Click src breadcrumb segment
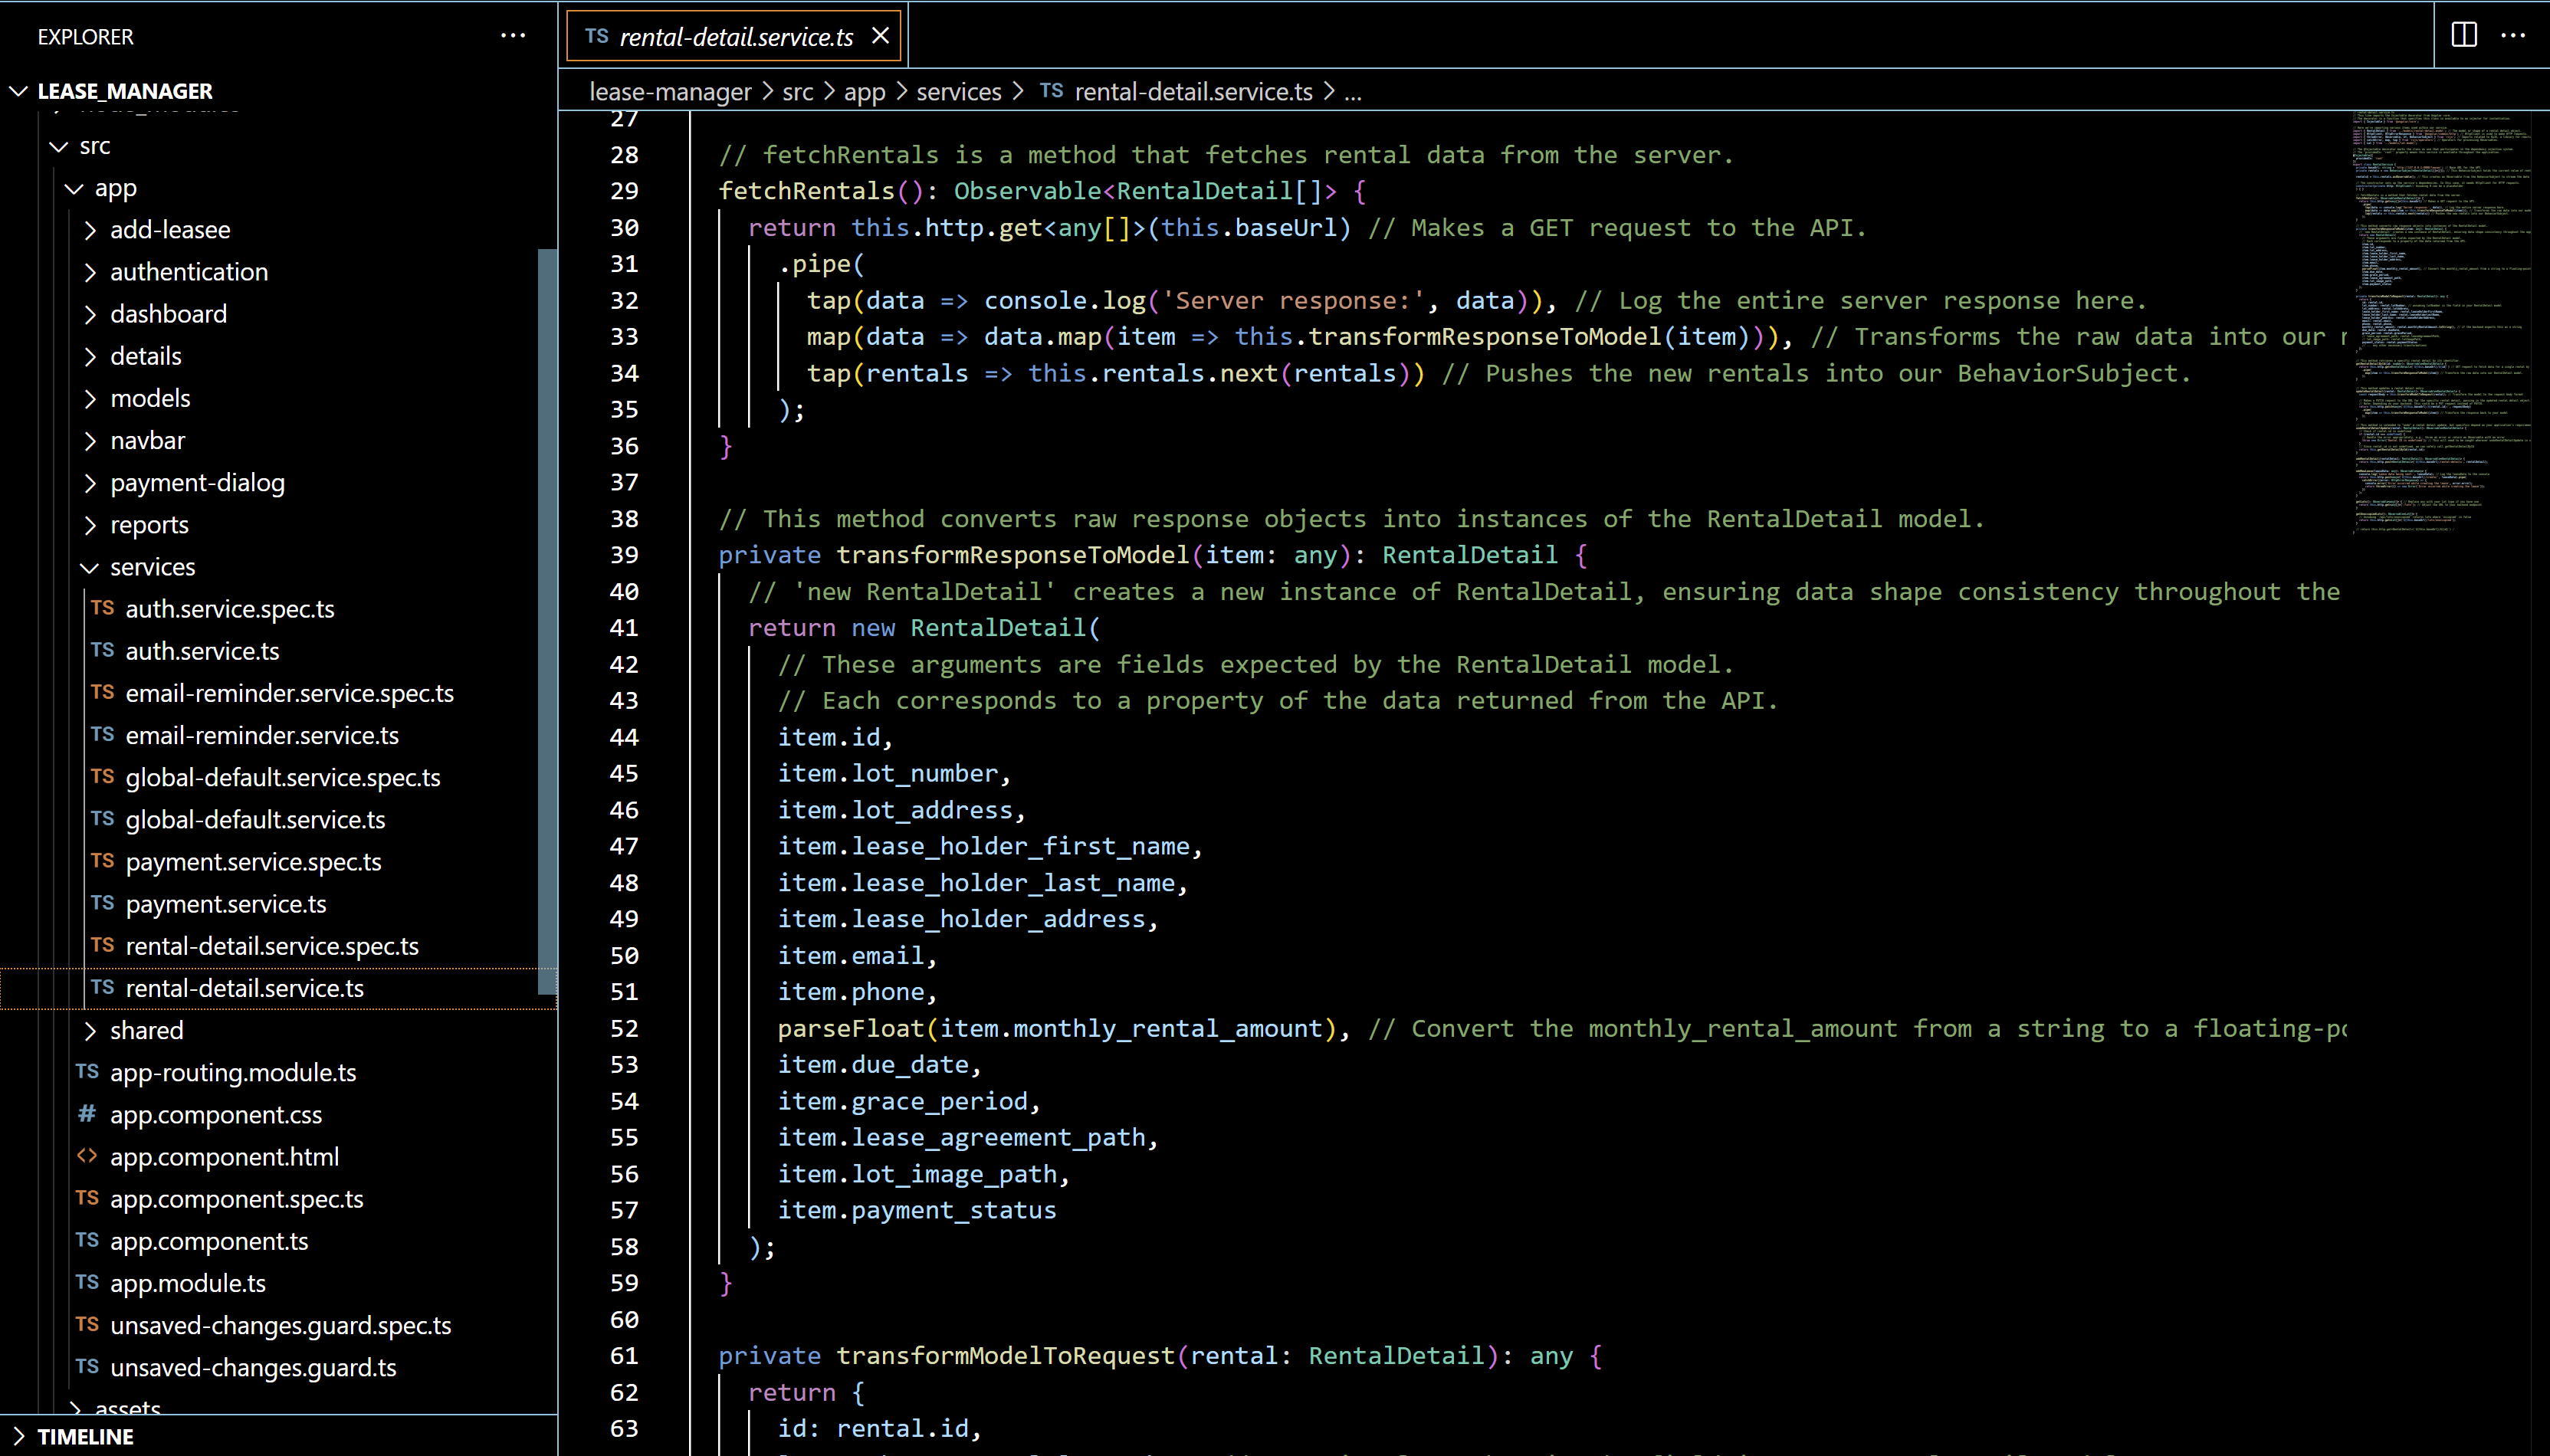The height and width of the screenshot is (1456, 2550). (x=797, y=92)
